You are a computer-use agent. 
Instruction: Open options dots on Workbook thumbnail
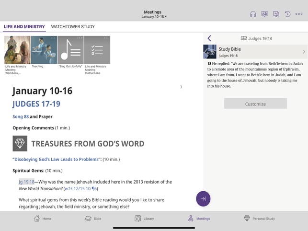pos(26,38)
